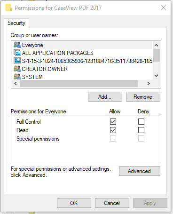Click the user list scroll up arrow
Image resolution: width=173 pixels, height=214 pixels.
point(156,45)
